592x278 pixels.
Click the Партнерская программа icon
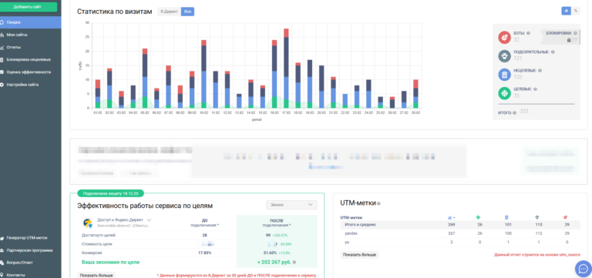tap(2, 250)
